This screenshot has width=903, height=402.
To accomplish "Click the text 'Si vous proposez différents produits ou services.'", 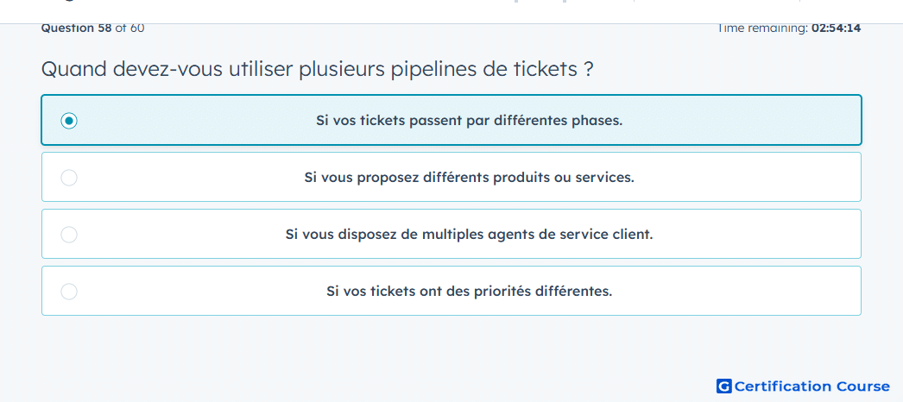I will click(x=470, y=178).
